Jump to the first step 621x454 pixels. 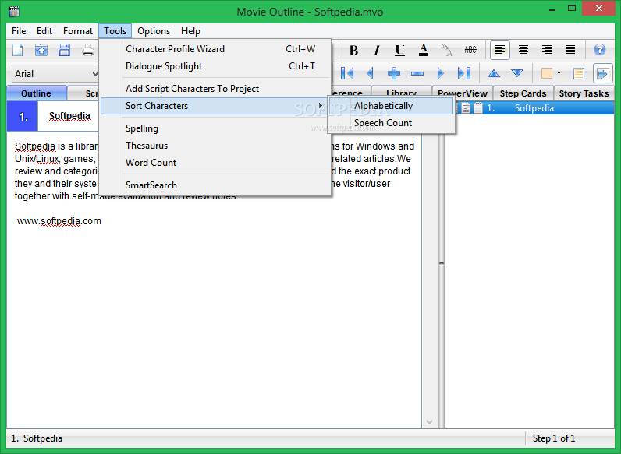tap(347, 73)
